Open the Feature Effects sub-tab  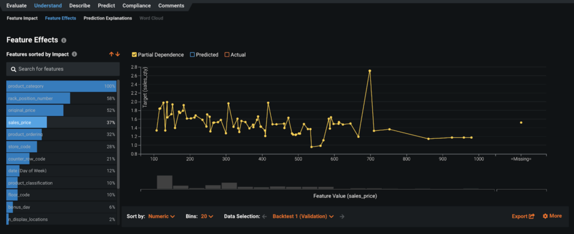[61, 18]
